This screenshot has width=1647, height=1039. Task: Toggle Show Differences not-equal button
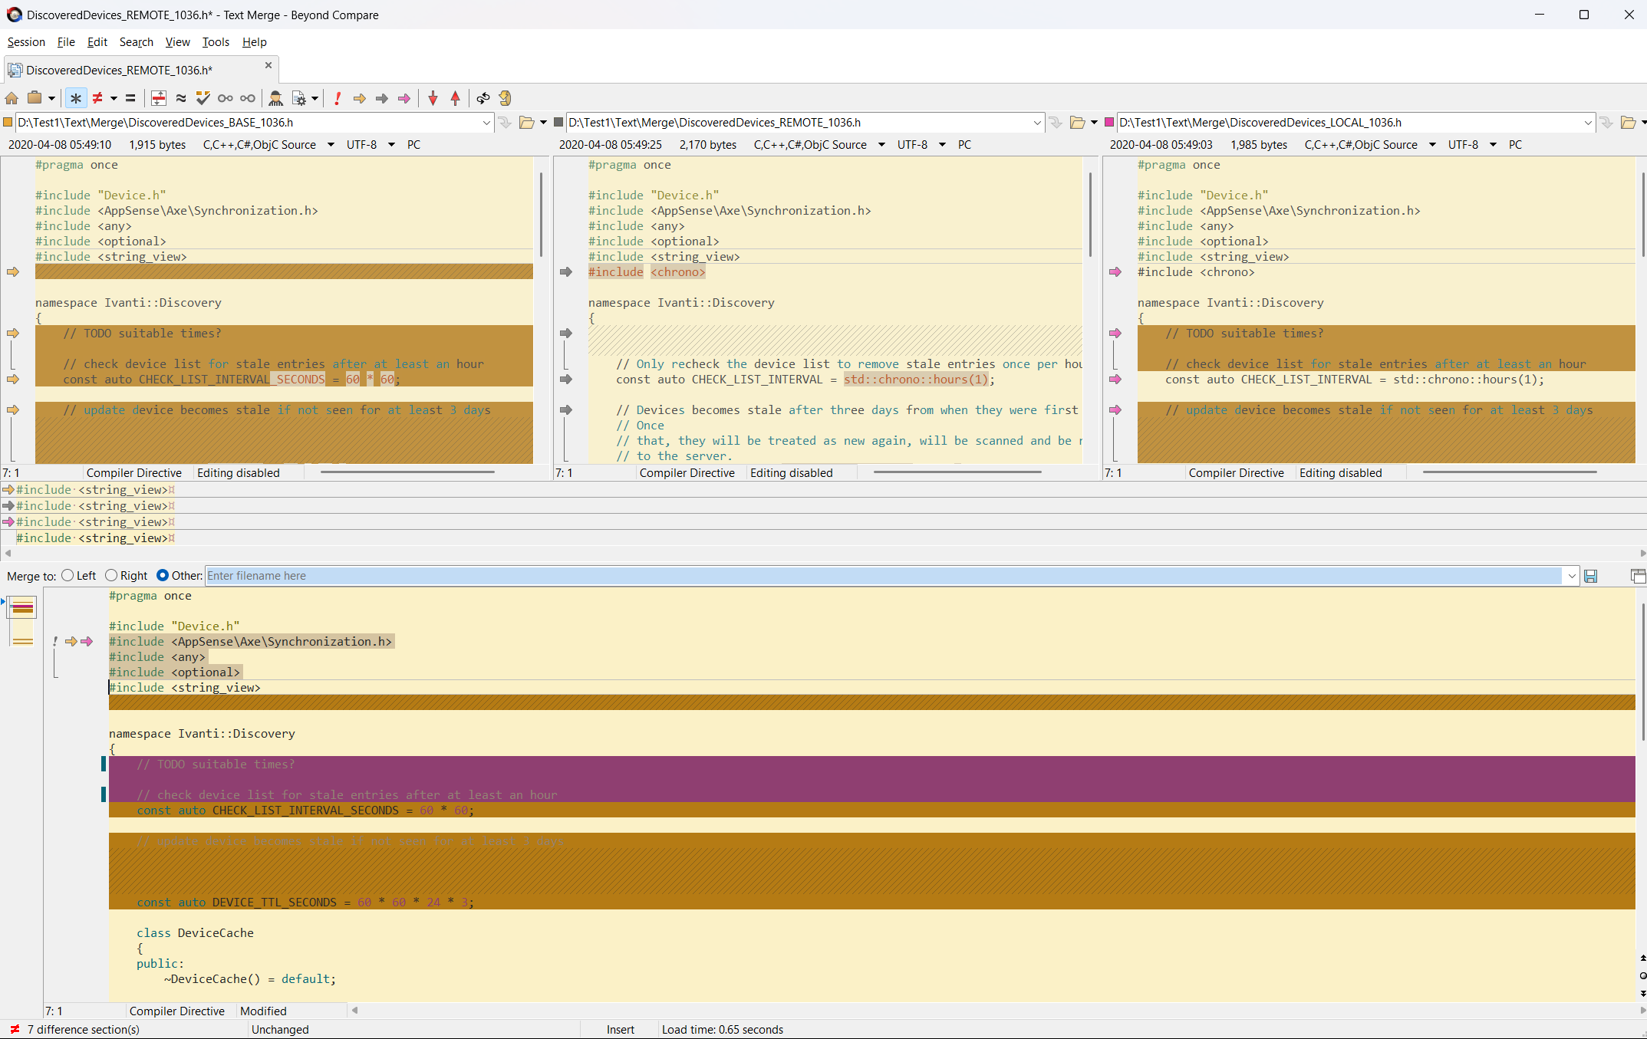click(x=97, y=98)
